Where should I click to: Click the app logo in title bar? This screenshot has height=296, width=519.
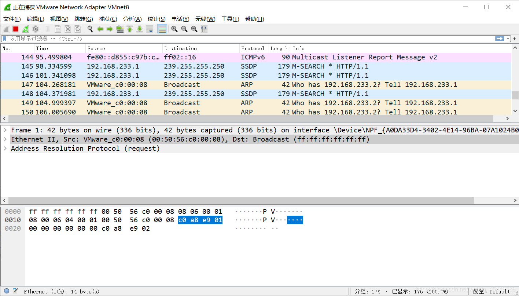7,7
